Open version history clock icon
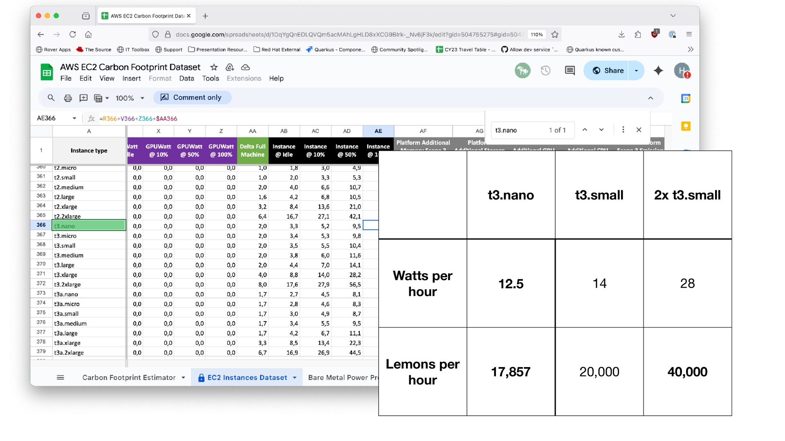 (545, 71)
